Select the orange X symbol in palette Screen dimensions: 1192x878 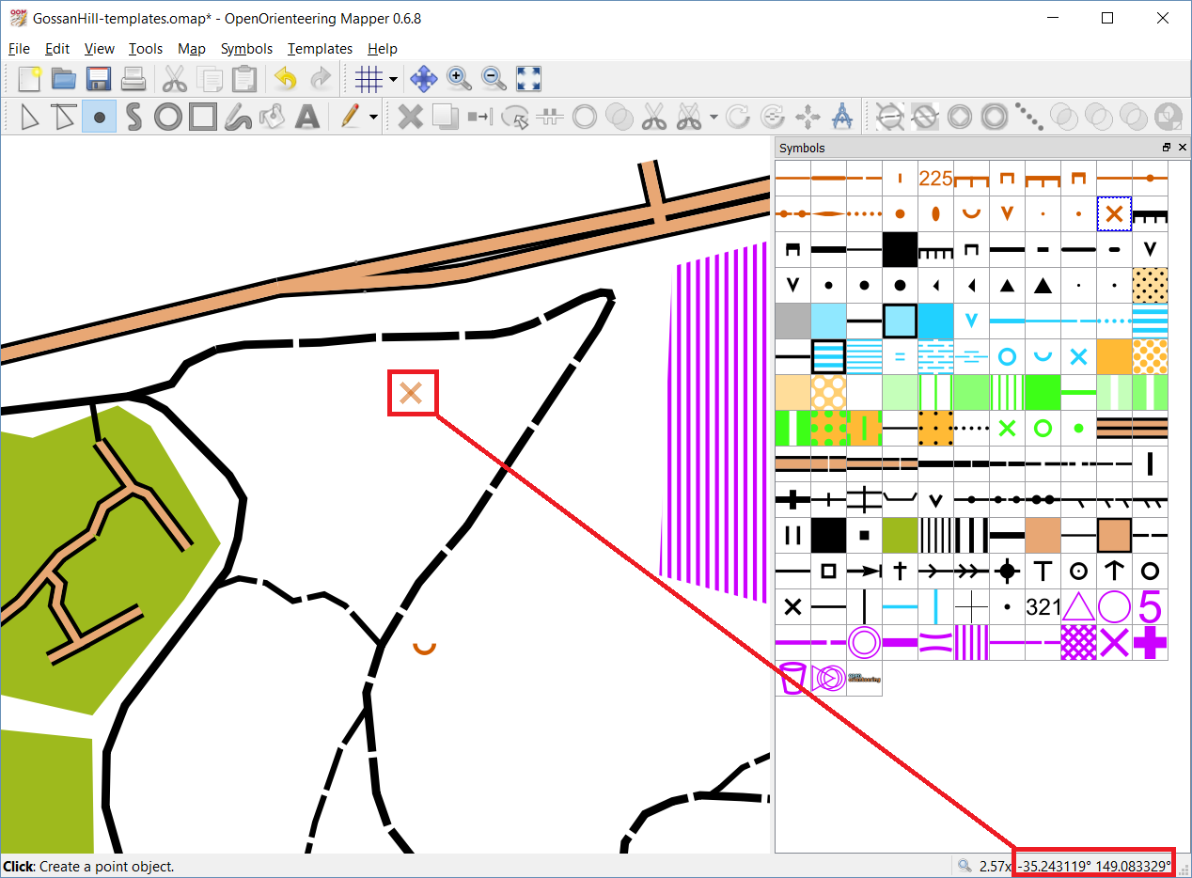pos(1114,214)
